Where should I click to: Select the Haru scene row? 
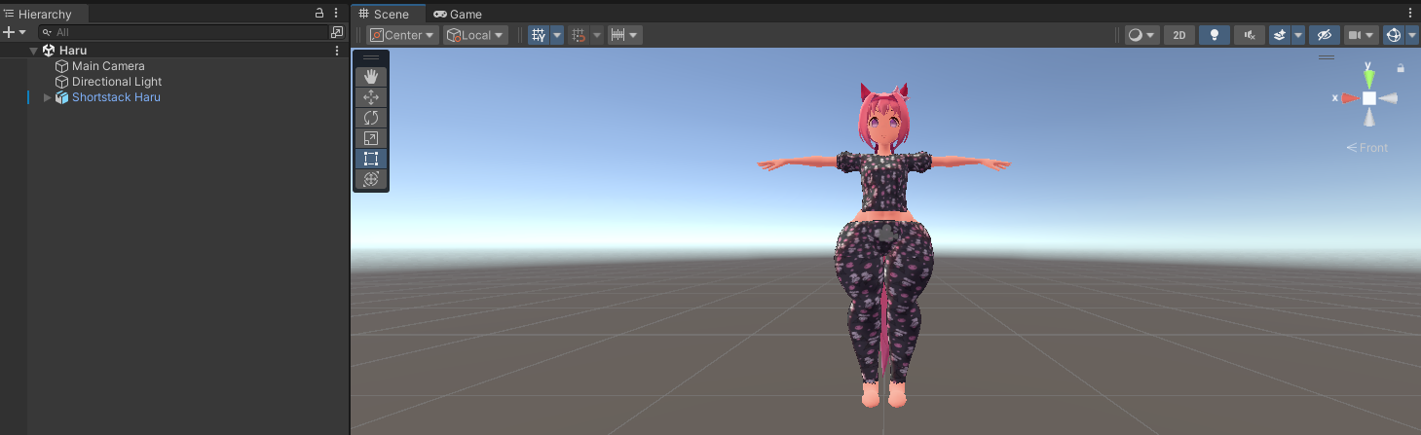[174, 51]
